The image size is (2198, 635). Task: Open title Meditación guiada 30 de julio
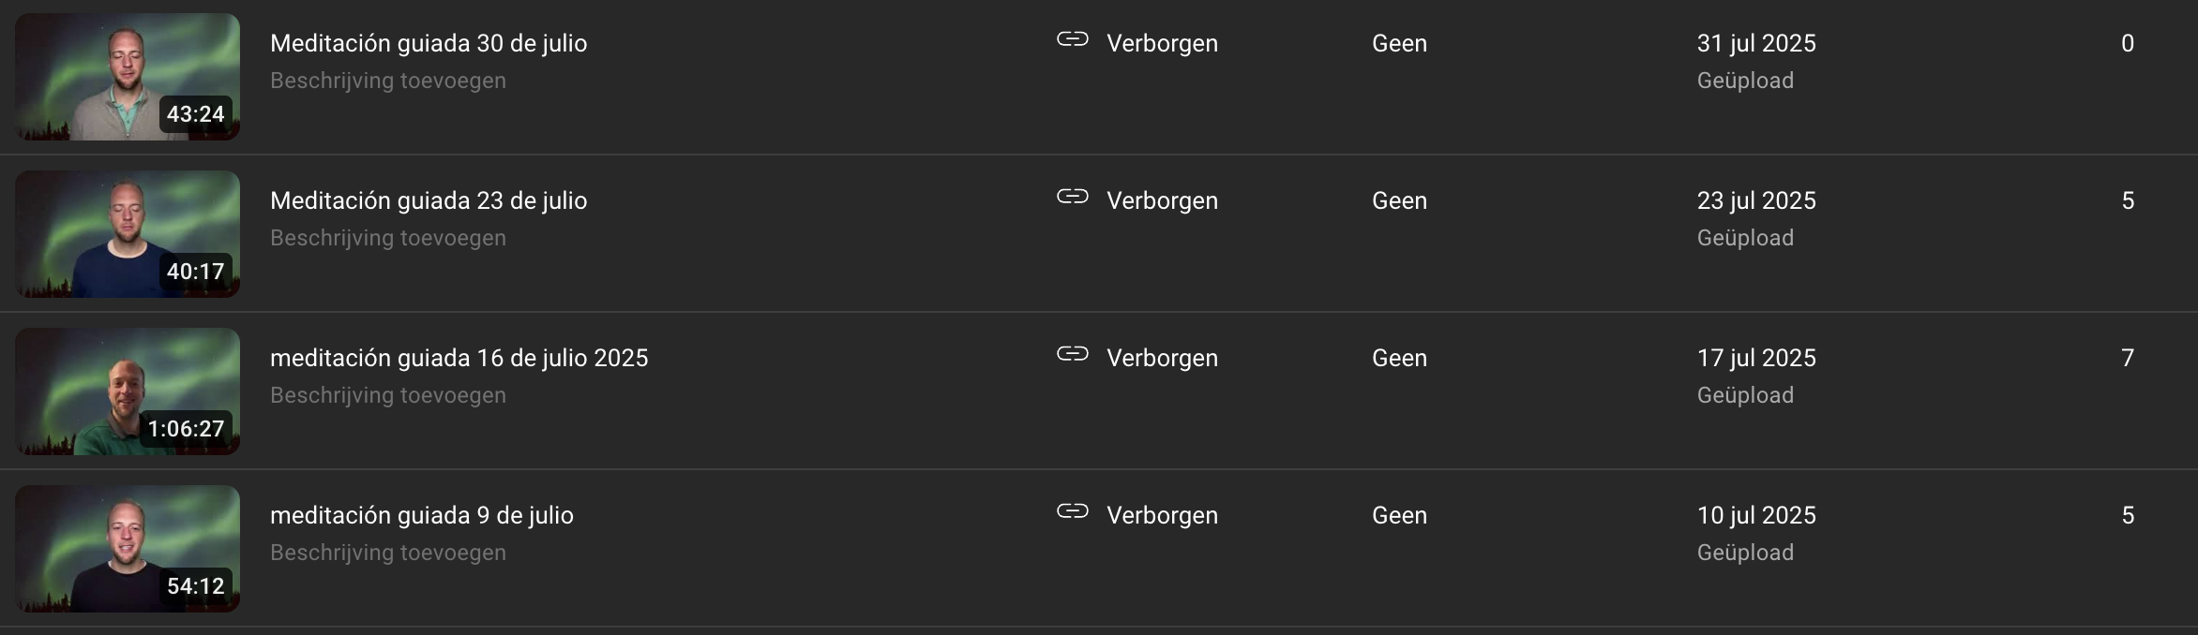(x=429, y=43)
